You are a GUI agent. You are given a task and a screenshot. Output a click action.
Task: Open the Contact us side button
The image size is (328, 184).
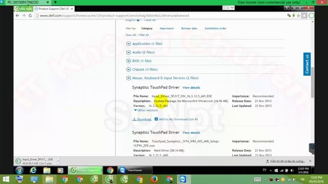(x=307, y=64)
